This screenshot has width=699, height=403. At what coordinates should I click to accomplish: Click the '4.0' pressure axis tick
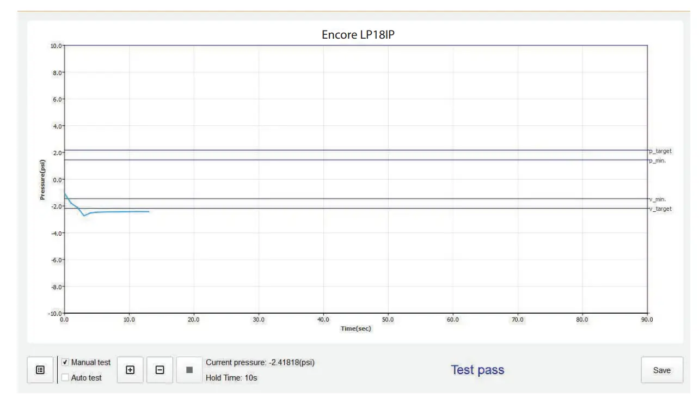(58, 126)
